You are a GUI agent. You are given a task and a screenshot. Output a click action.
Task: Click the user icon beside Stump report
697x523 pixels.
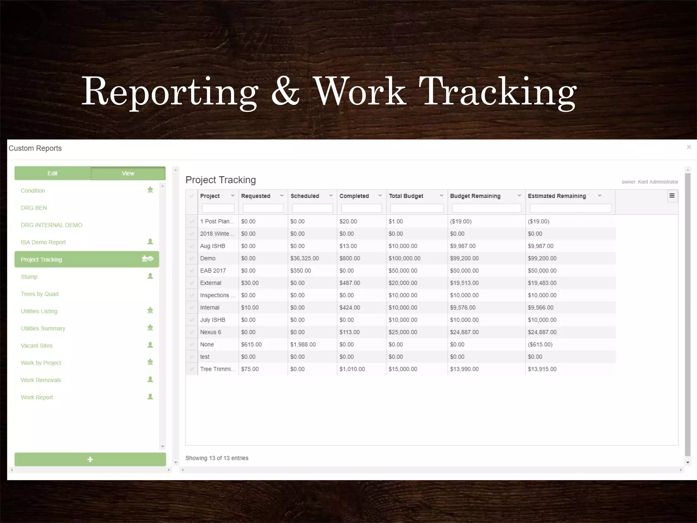[x=150, y=276]
